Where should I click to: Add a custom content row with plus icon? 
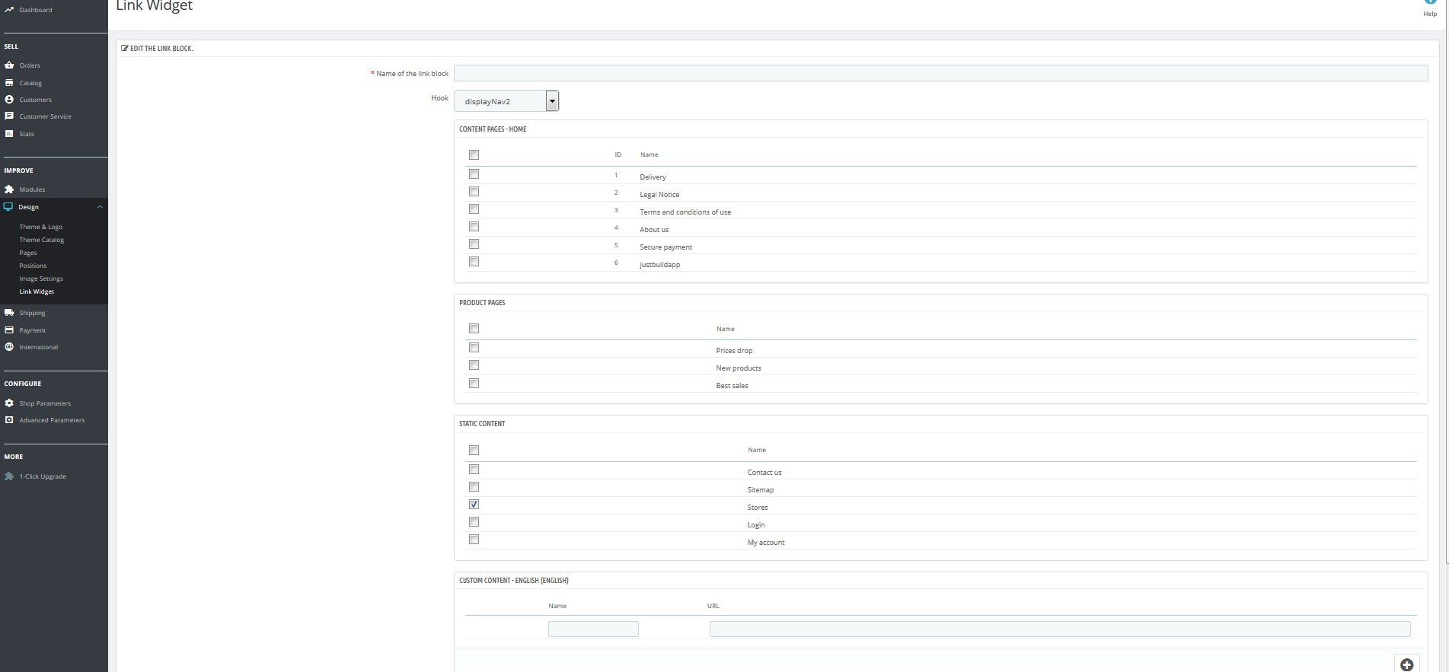1406,664
